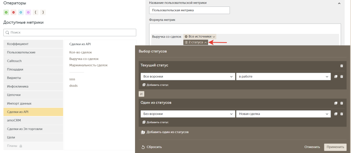Screen dimensions: 351x153
Task: Click the "Применить" button
Action: [x=335, y=147]
